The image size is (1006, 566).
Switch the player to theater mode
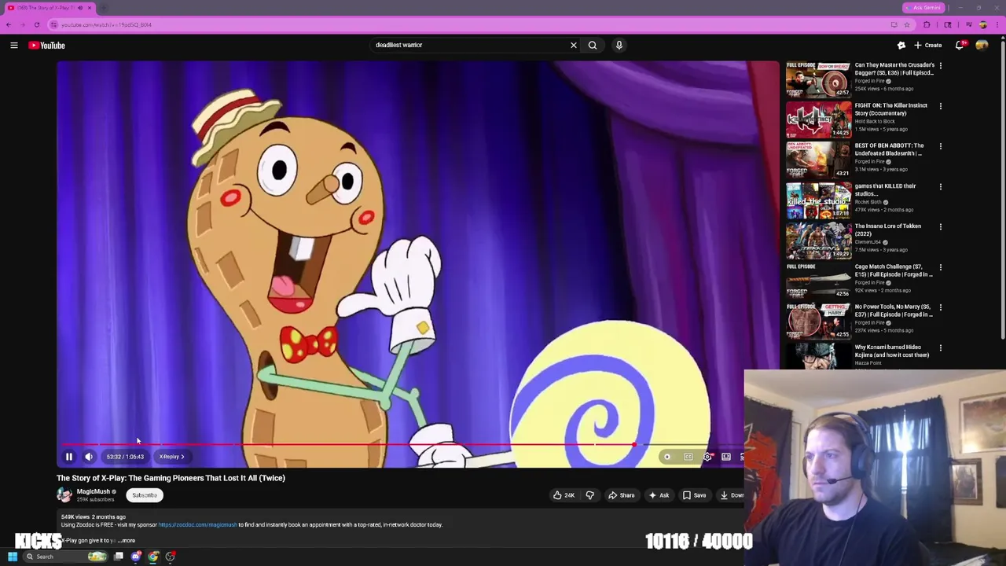click(x=726, y=457)
